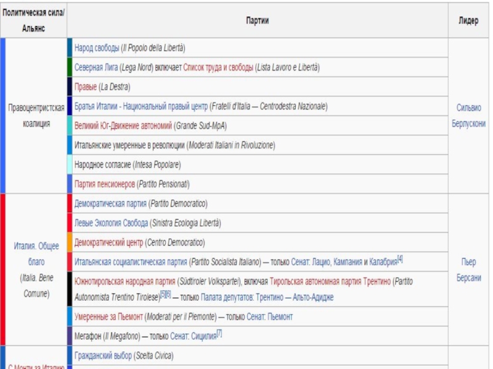
Task: Select the Правоцентристская коалиция cell text
Action: (36, 116)
